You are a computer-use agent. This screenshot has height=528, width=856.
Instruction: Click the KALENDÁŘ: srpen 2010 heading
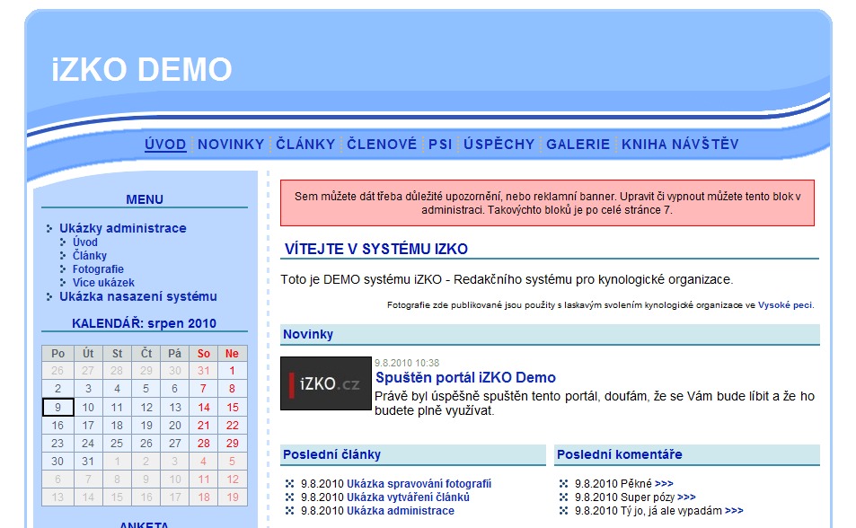coord(144,323)
